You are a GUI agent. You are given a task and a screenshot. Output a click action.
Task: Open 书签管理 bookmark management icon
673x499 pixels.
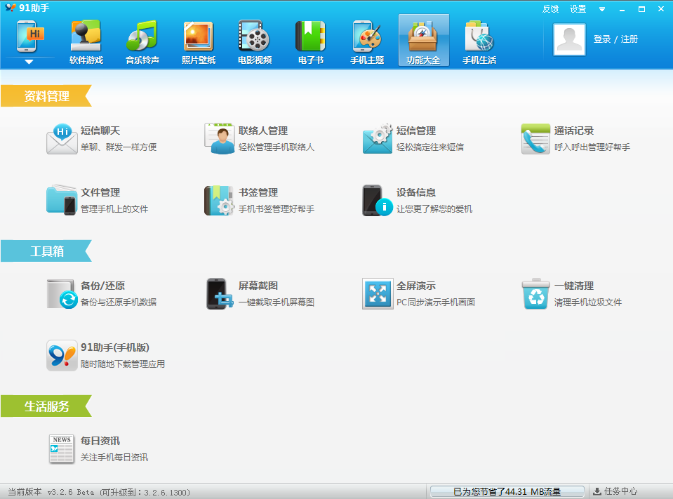220,201
